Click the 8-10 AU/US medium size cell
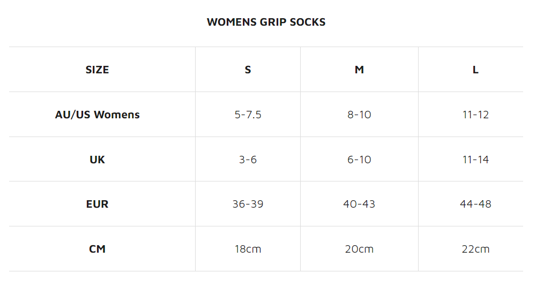Screen dimensions: 536x288 click(x=359, y=115)
